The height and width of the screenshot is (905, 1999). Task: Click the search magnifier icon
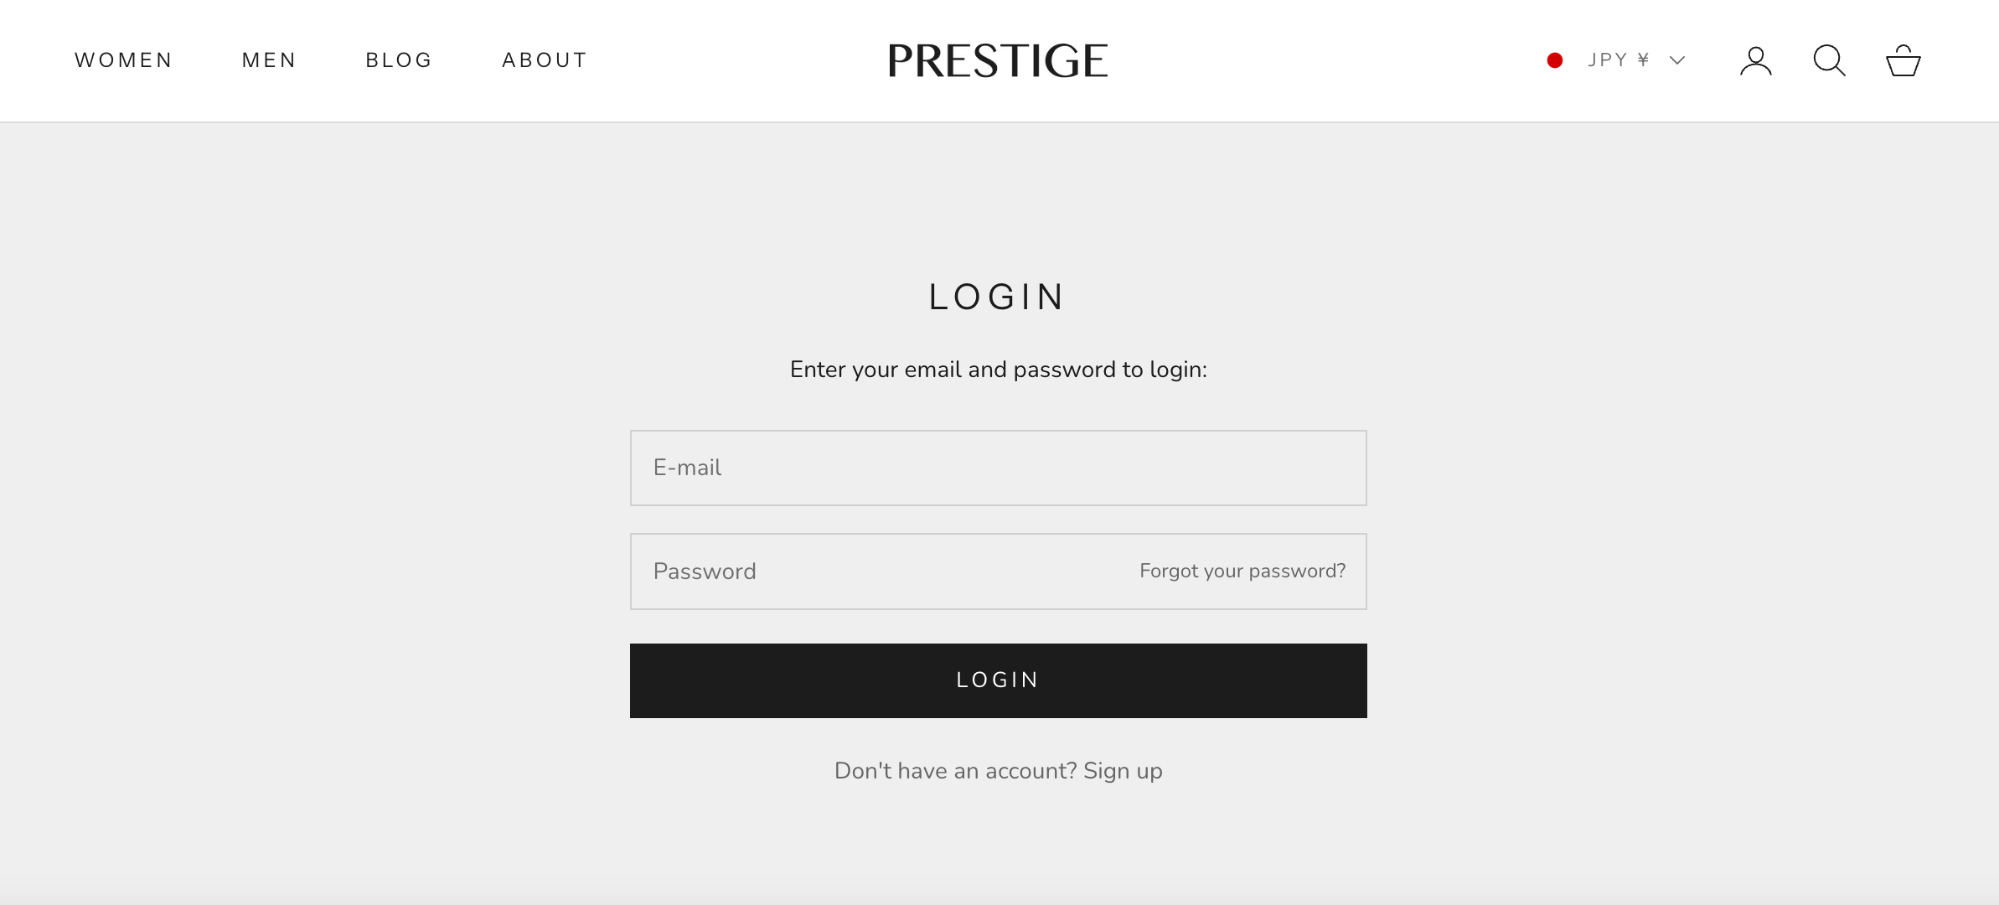tap(1829, 61)
